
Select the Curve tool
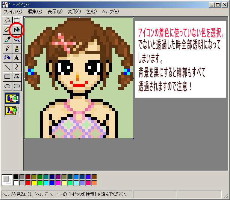point(17,67)
